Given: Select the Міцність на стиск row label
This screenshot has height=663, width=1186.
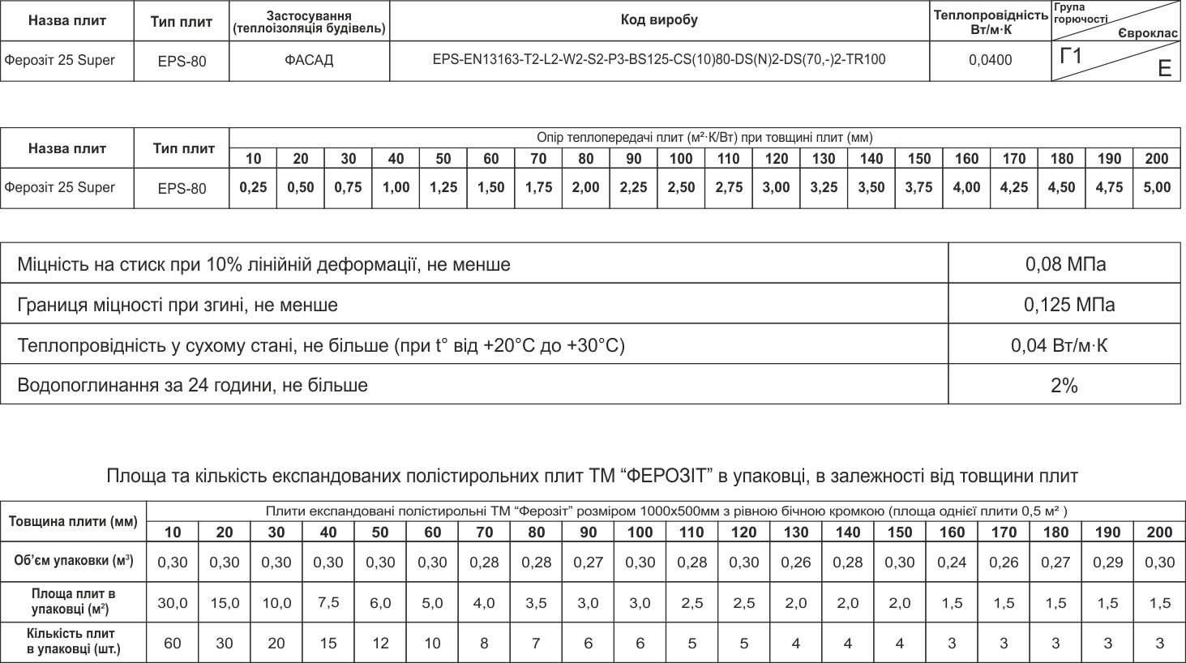Looking at the screenshot, I should [264, 264].
